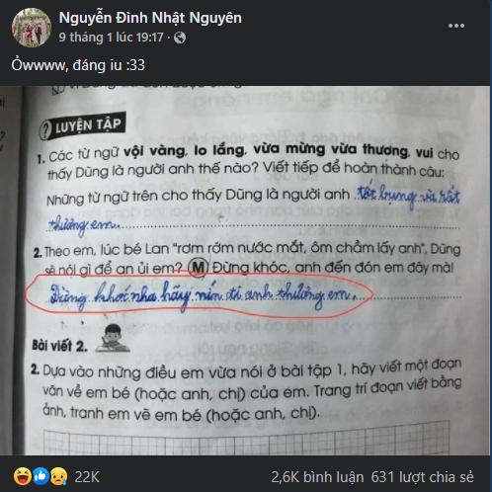
Task: Click the question mark icon beside LUYỆN TẬP
Action: [45, 130]
